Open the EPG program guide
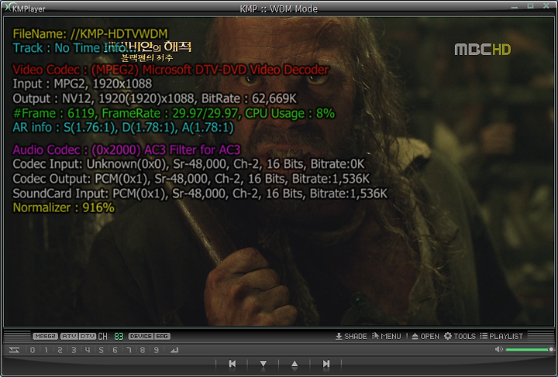The width and height of the screenshot is (558, 377). [x=162, y=336]
